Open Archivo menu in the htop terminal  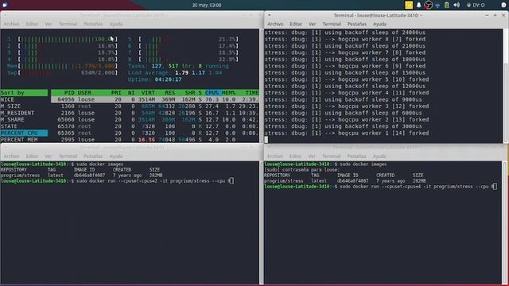click(x=11, y=24)
